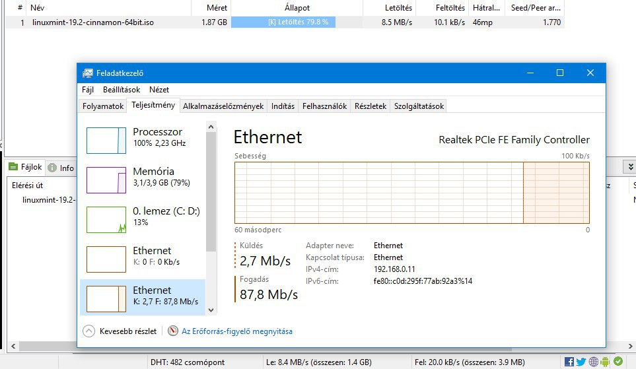The image size is (636, 369).
Task: Click the Resource Monitor gauge icon
Action: pyautogui.click(x=173, y=331)
